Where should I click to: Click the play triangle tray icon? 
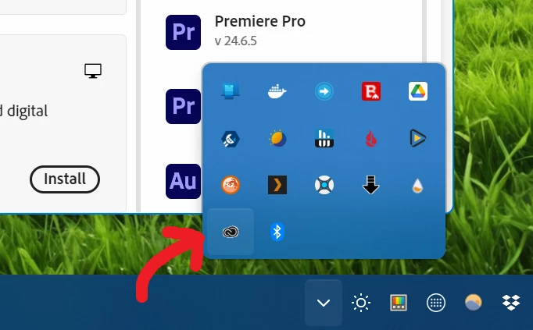click(418, 138)
